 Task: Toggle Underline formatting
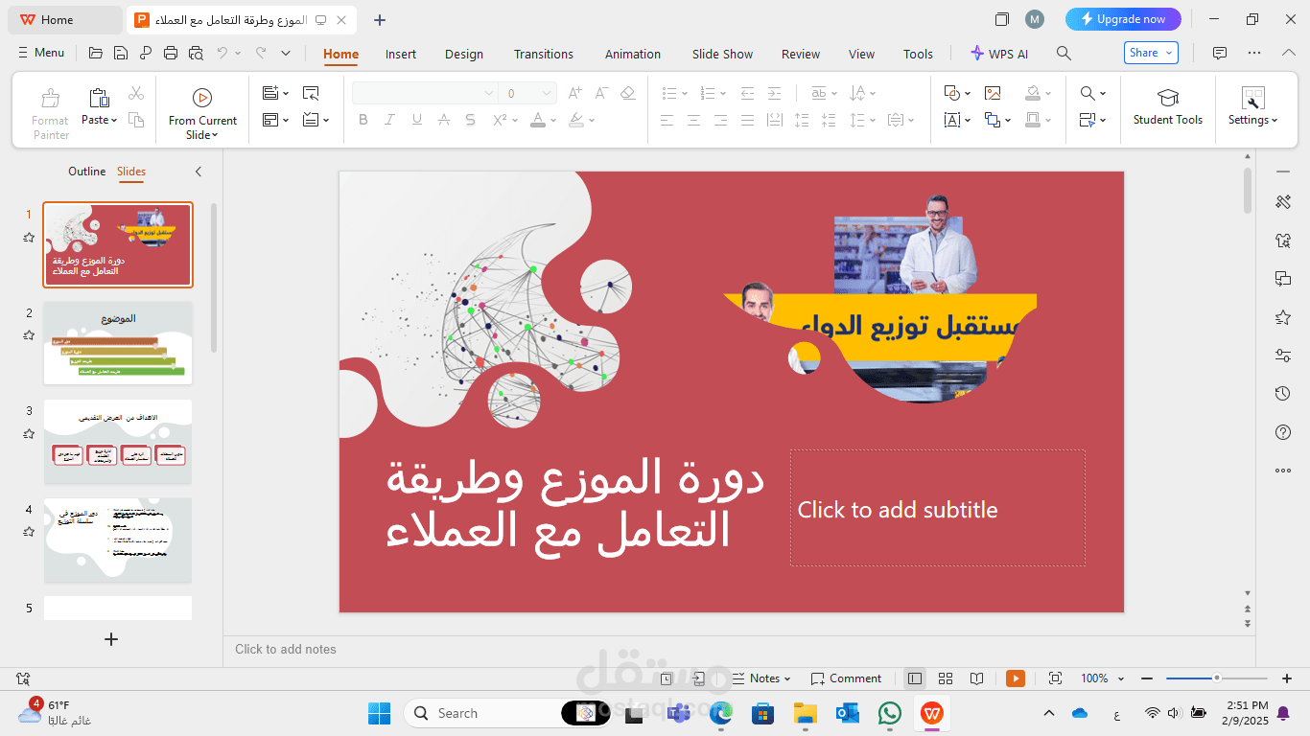(x=416, y=120)
